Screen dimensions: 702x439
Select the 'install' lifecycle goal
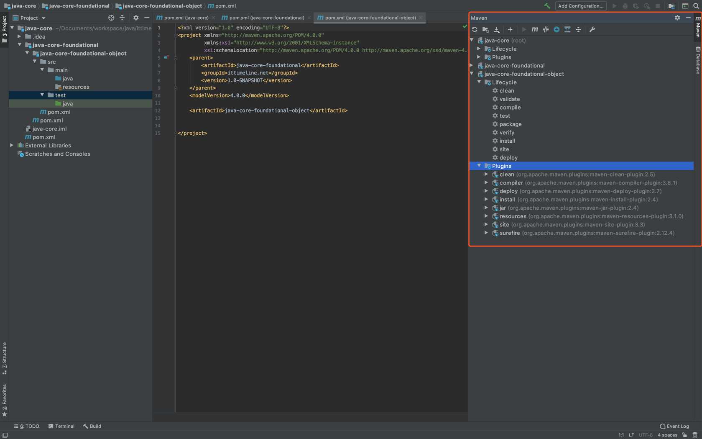[x=507, y=141]
